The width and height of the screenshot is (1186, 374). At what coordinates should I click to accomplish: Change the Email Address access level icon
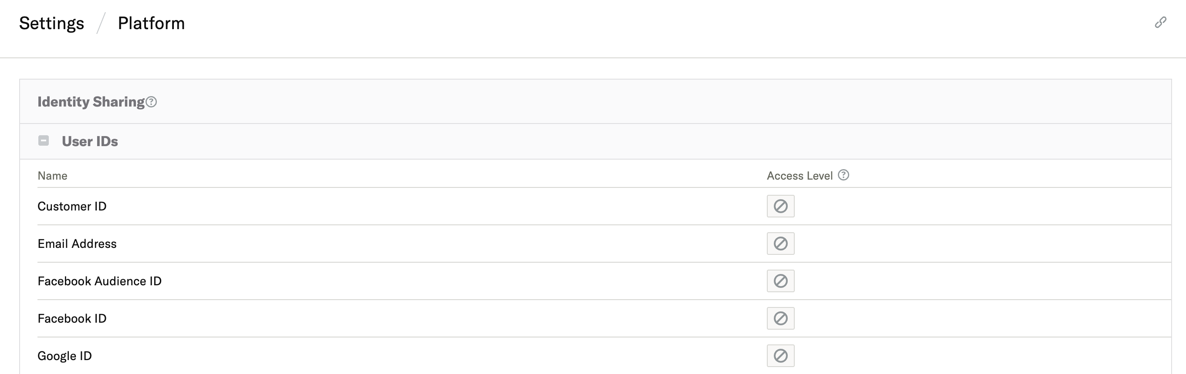click(x=780, y=244)
